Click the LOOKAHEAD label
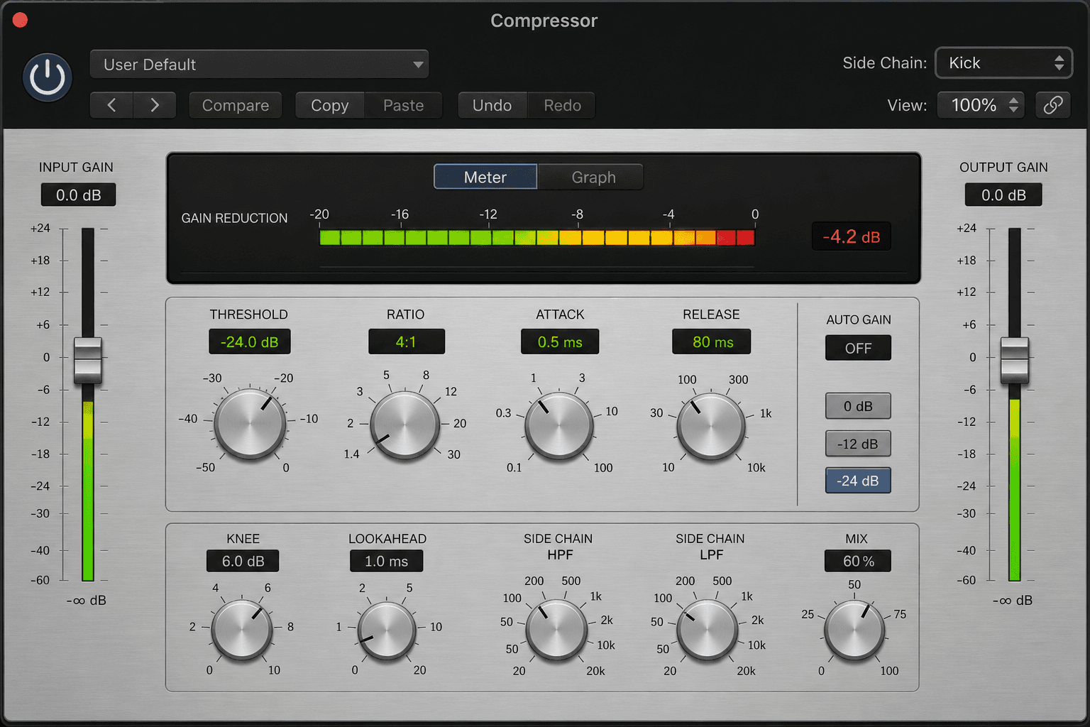 (x=387, y=539)
